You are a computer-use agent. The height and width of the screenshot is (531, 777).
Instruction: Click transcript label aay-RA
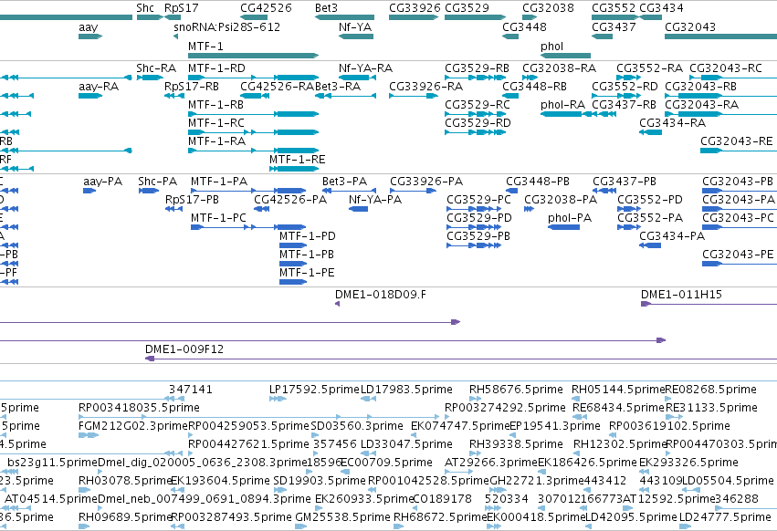[x=99, y=87]
